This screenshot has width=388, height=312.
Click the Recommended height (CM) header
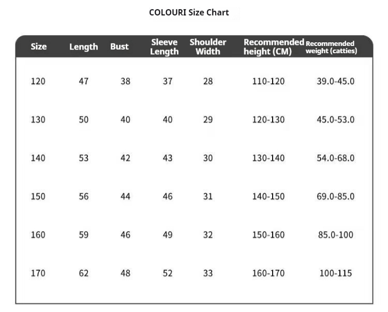point(273,46)
